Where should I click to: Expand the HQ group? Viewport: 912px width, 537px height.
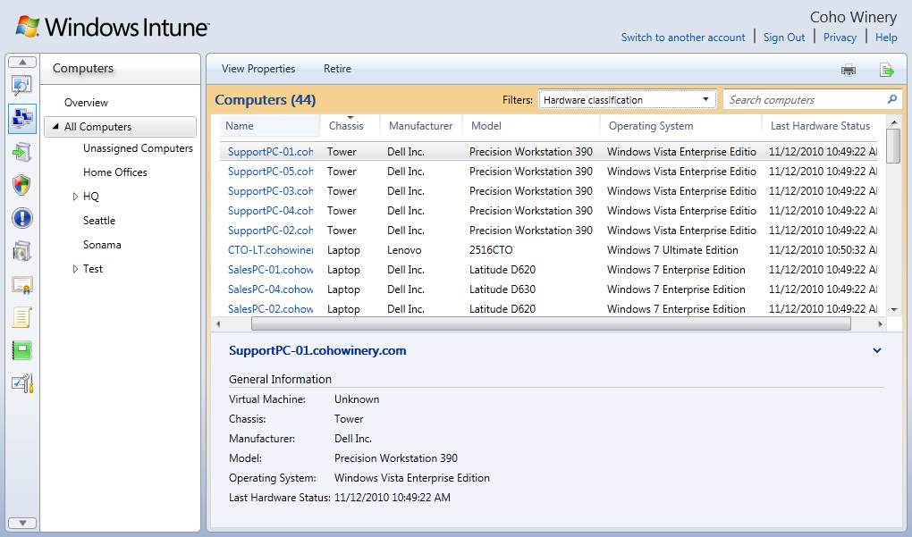pyautogui.click(x=75, y=197)
